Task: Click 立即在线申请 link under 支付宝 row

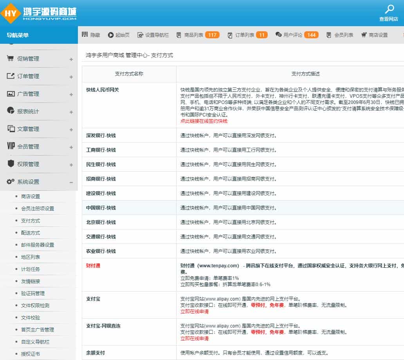Action: coord(194,312)
